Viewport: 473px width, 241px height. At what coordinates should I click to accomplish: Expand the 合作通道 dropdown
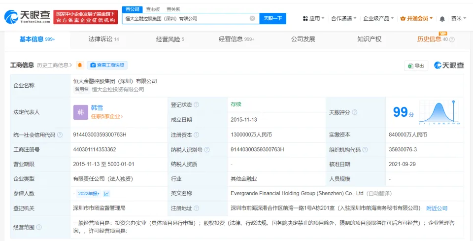[x=344, y=19]
